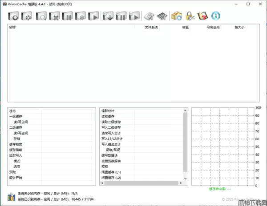Click the statistics list scroll-up arrow
This screenshot has width=267, height=206.
(186, 111)
